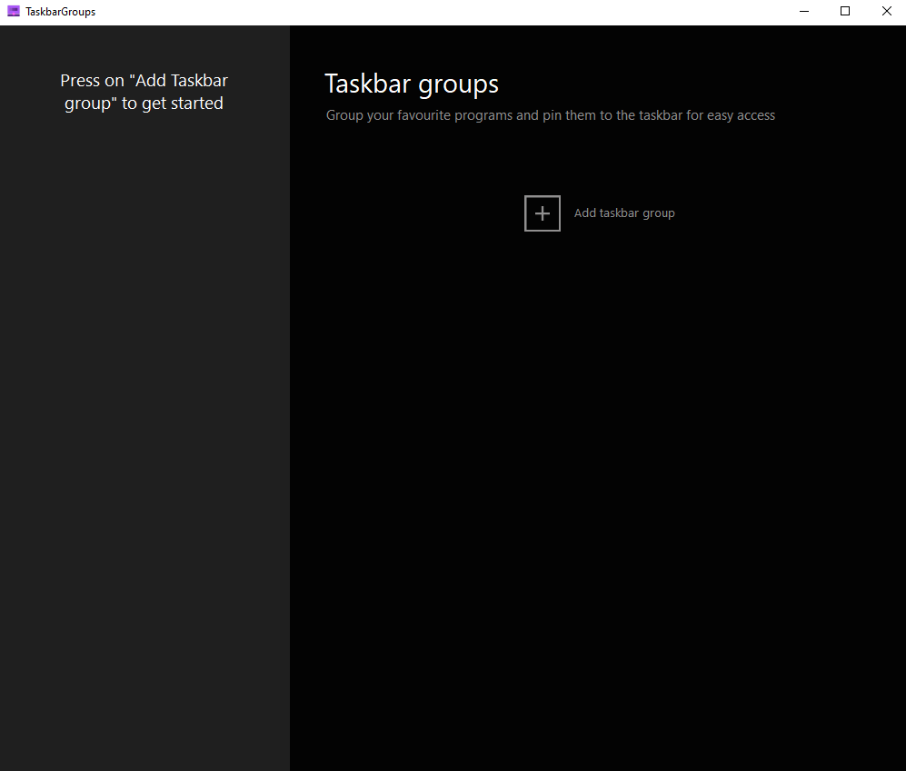
Task: Click the word "Taskbar" in the main heading
Action: tap(367, 84)
